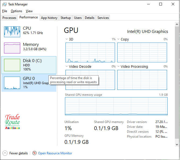Click the Task Manager title bar icon

point(4,4)
